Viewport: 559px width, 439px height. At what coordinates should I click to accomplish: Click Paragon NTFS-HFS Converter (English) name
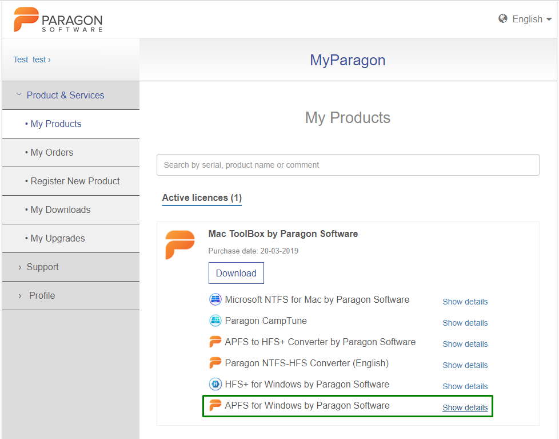306,363
